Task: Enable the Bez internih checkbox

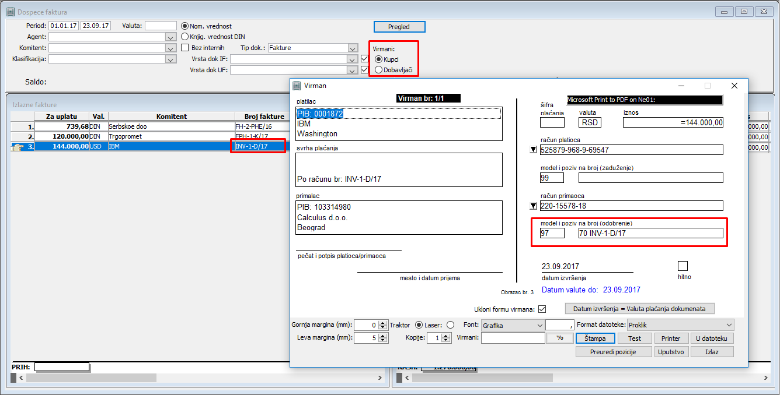Action: click(185, 48)
